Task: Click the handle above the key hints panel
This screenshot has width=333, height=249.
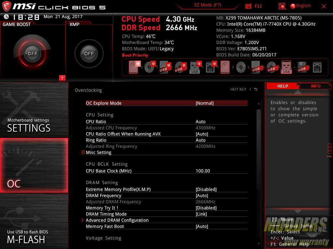Action: pos(298,211)
